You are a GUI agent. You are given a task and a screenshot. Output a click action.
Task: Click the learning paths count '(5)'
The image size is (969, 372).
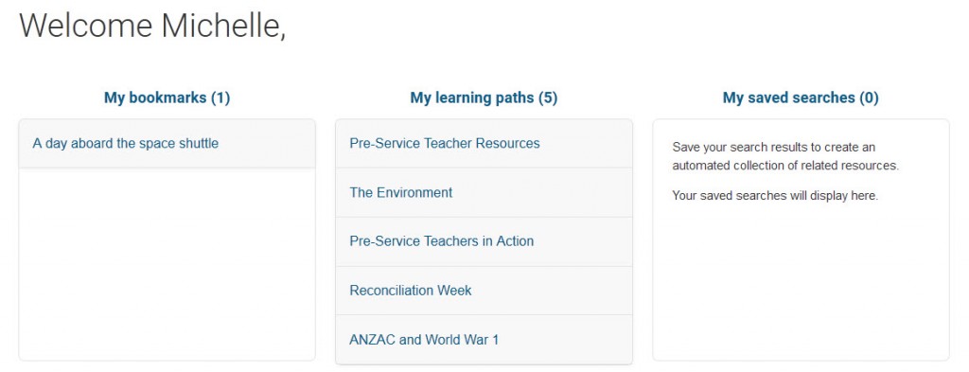coord(548,97)
